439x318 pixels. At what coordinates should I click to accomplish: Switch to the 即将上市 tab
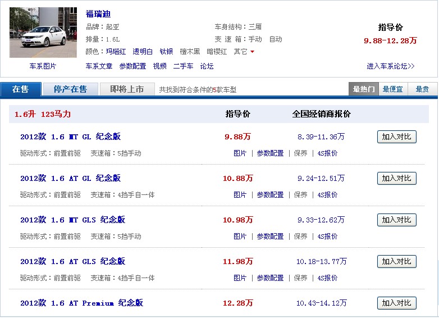(x=127, y=89)
